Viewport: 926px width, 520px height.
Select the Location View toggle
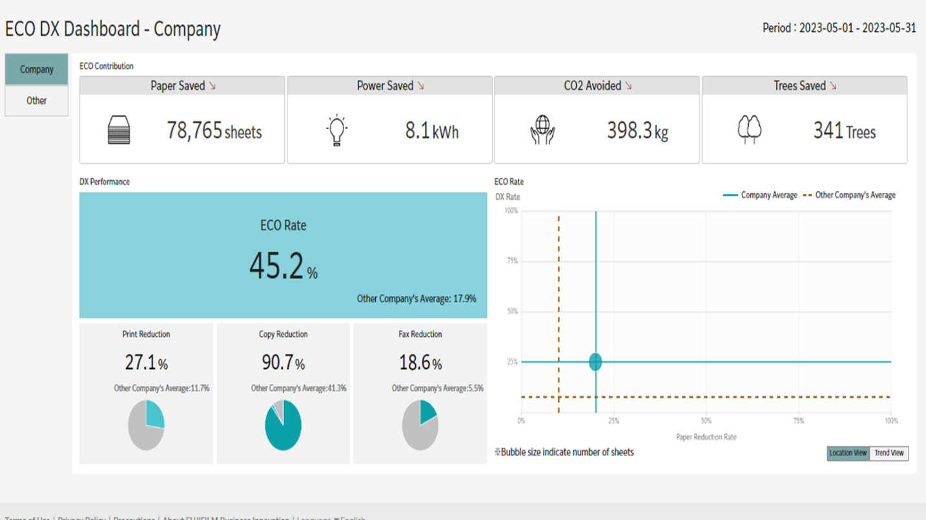(849, 453)
